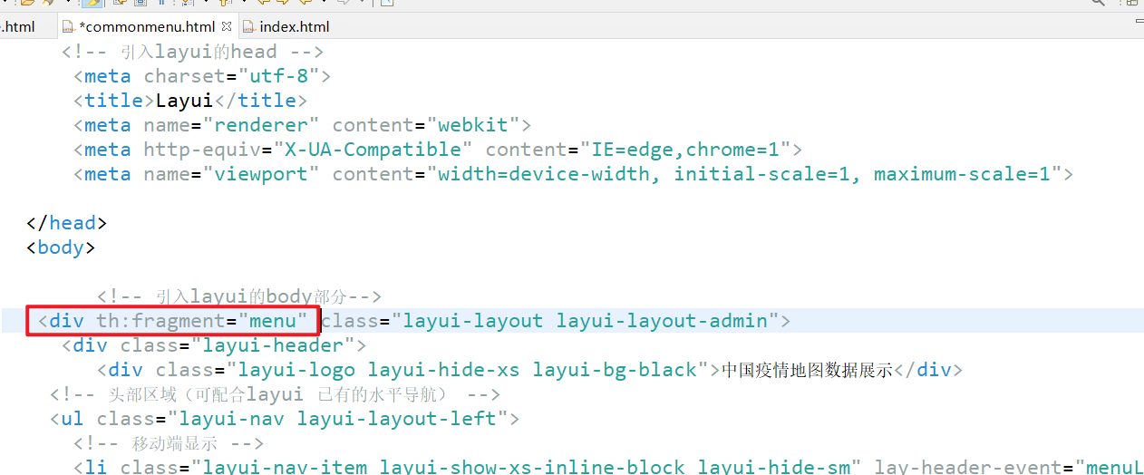1144x475 pixels.
Task: Click the "IE=edge,chrome=1" content value
Action: coord(685,150)
